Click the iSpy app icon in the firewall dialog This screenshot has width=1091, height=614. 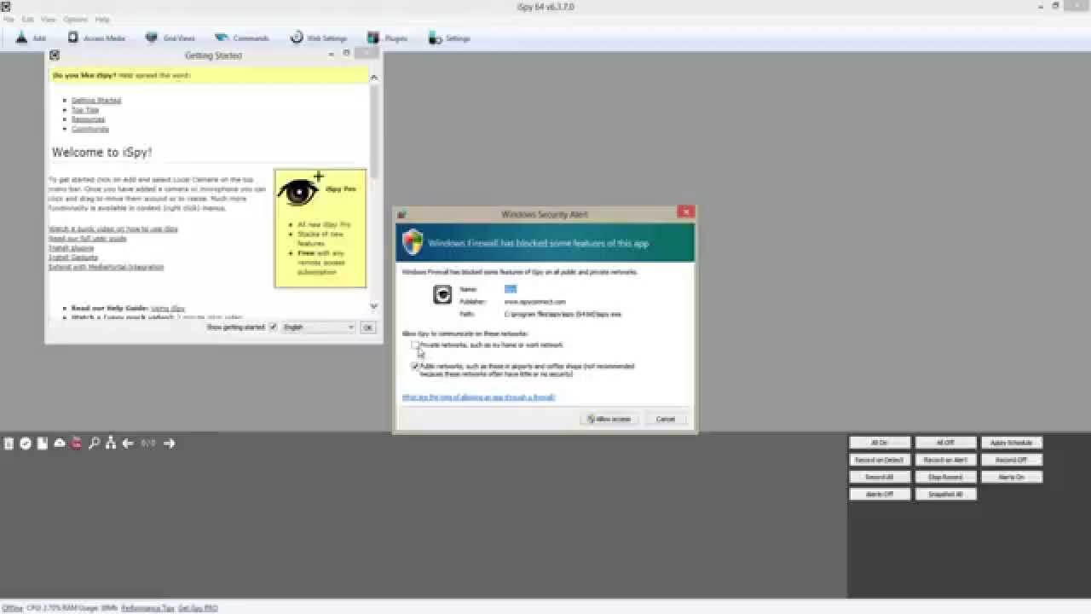pyautogui.click(x=442, y=295)
